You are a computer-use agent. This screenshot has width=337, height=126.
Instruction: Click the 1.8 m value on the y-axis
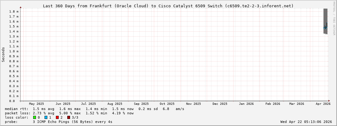(14, 11)
